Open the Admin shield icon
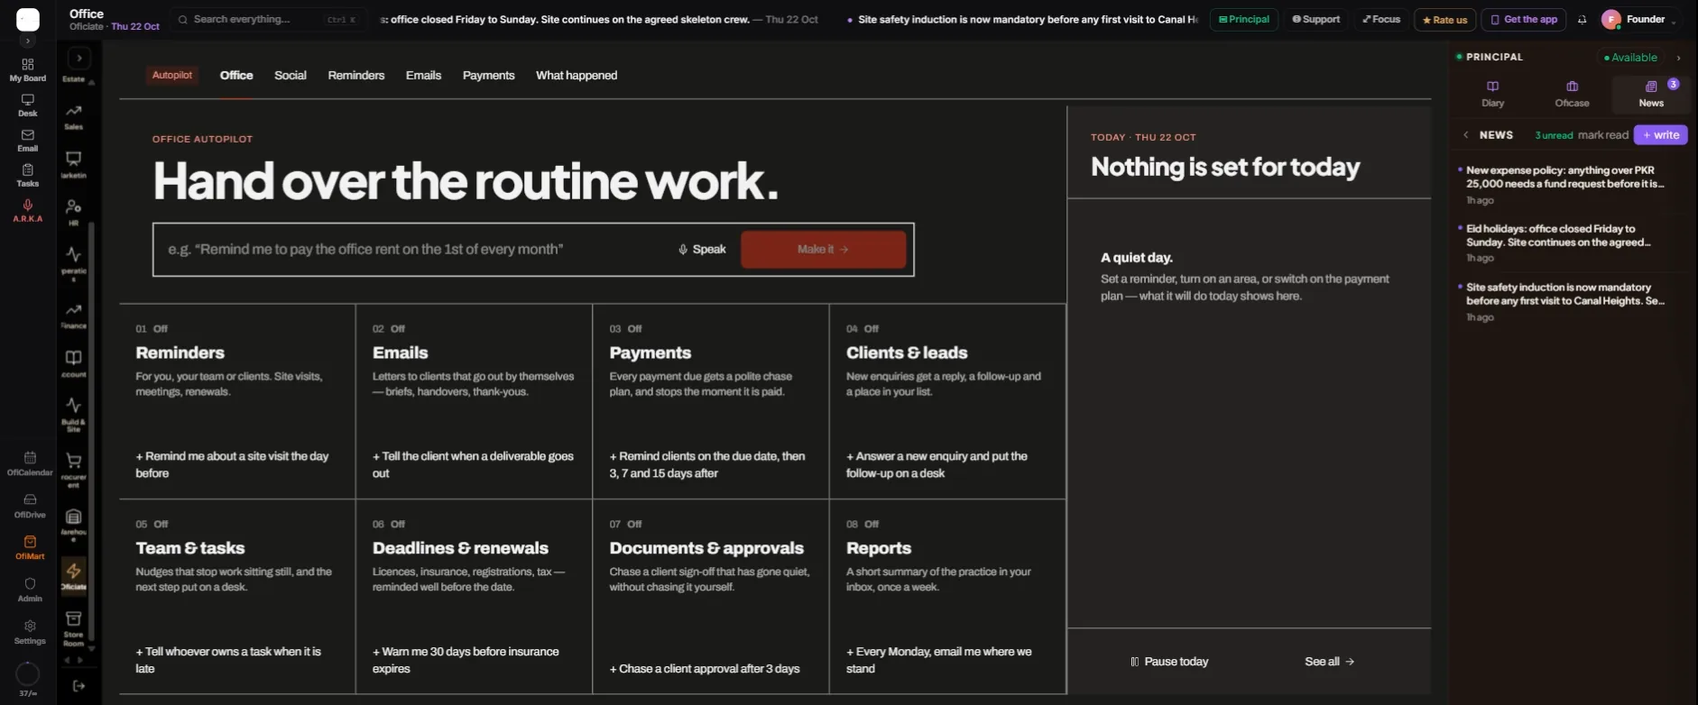Viewport: 1698px width, 705px height. click(x=30, y=591)
